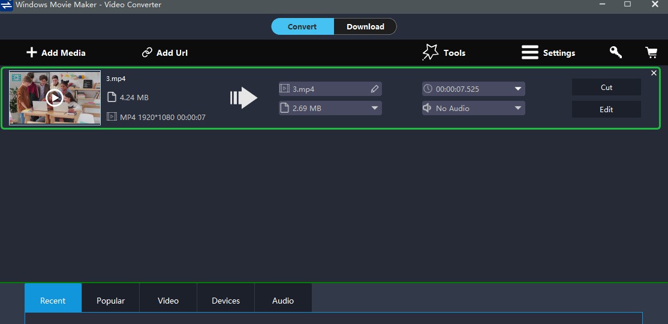Open the Audio formats tab
The width and height of the screenshot is (668, 324).
(283, 298)
